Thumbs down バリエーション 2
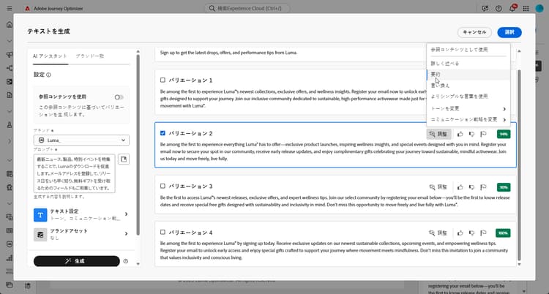This screenshot has width=549, height=294. click(x=471, y=134)
